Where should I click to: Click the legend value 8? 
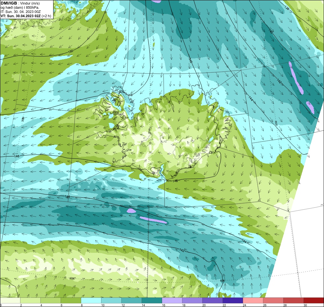pyautogui.click(x=82, y=305)
